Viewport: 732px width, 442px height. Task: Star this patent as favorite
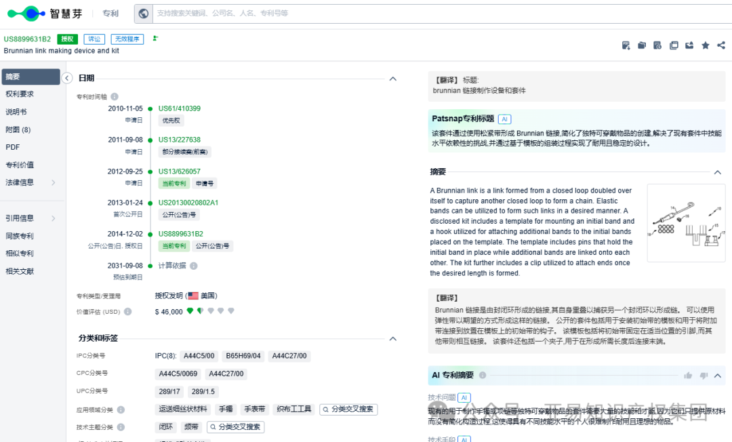tap(705, 45)
